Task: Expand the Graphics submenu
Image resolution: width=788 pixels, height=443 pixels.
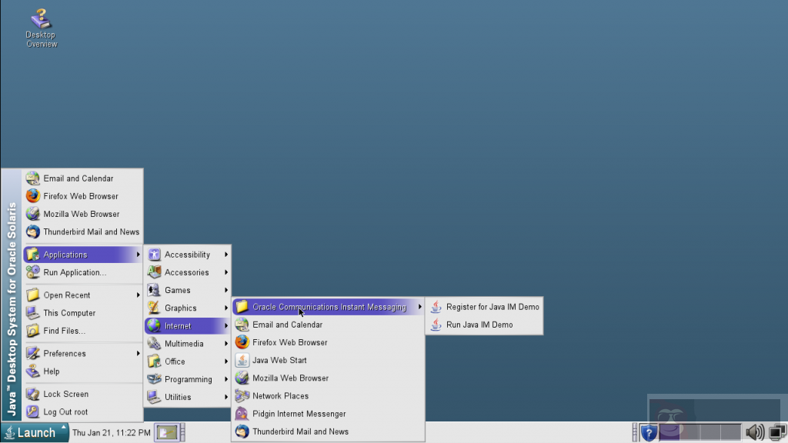Action: point(180,308)
